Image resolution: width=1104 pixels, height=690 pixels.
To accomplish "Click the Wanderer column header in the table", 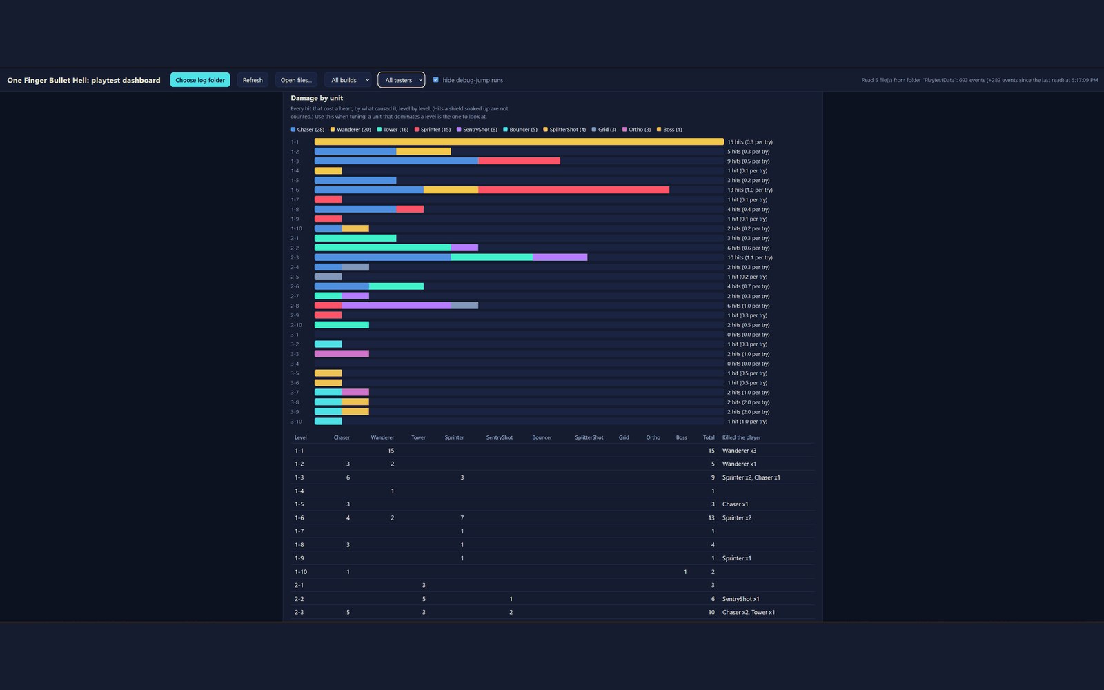I will point(382,437).
